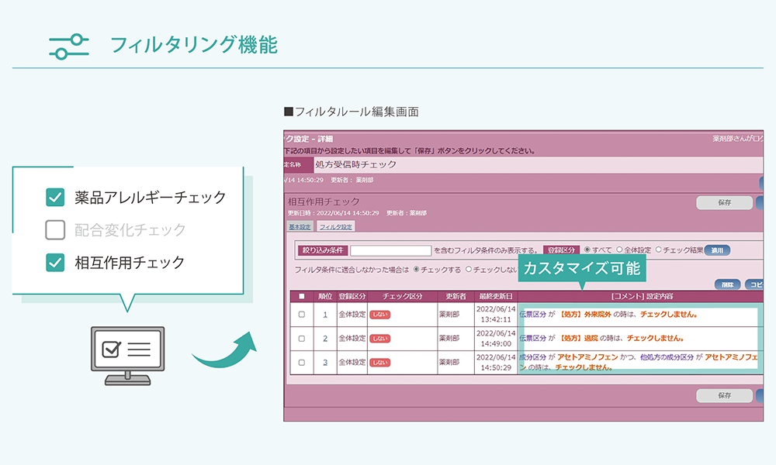Click the filtering sliders icon beside フィルタリング機能

coord(69,46)
